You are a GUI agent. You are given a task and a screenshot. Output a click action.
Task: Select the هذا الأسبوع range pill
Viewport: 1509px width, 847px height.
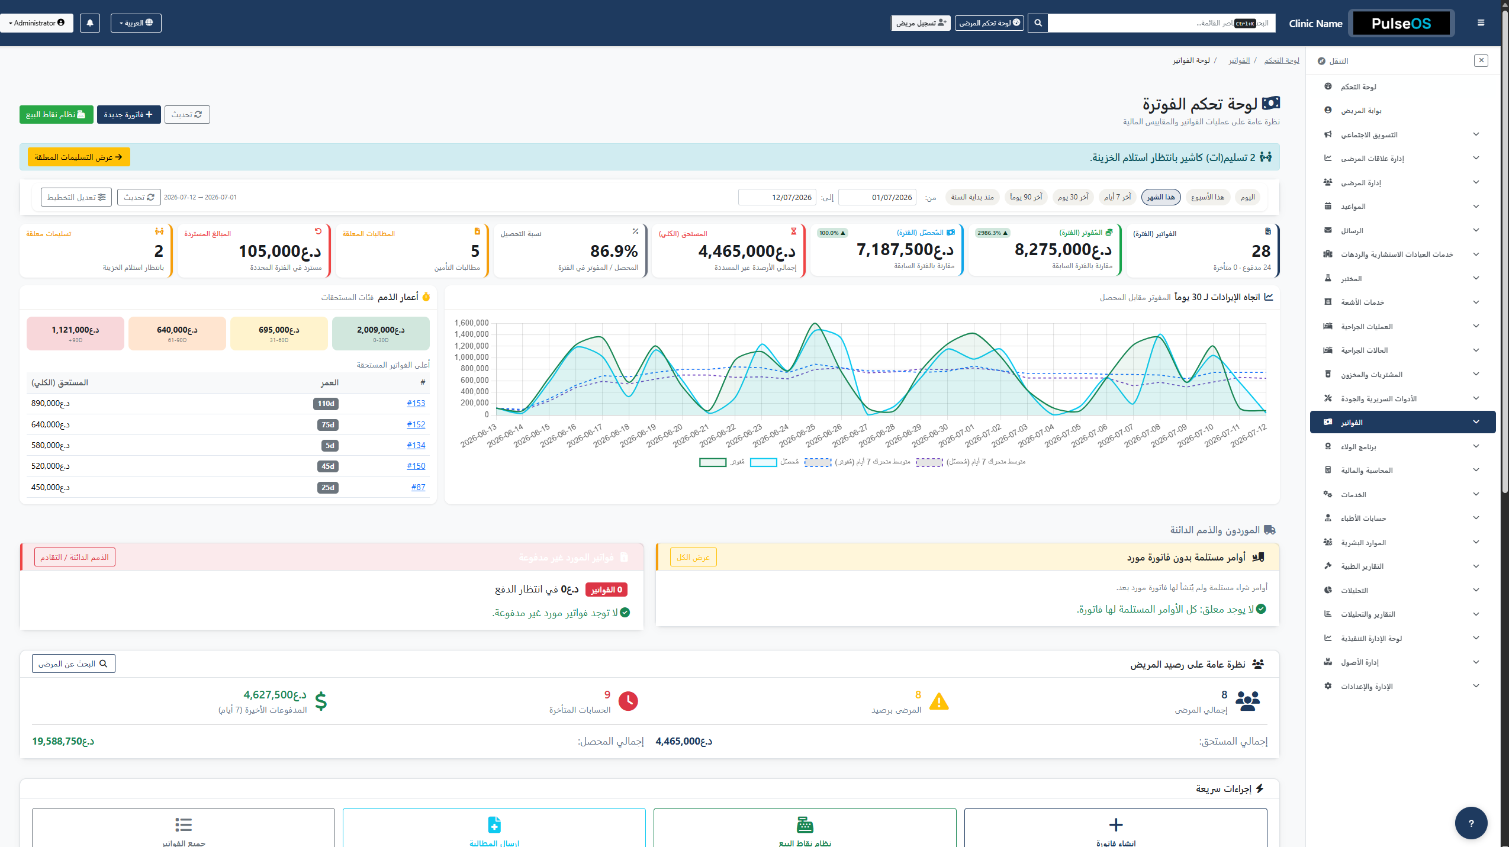click(x=1208, y=197)
